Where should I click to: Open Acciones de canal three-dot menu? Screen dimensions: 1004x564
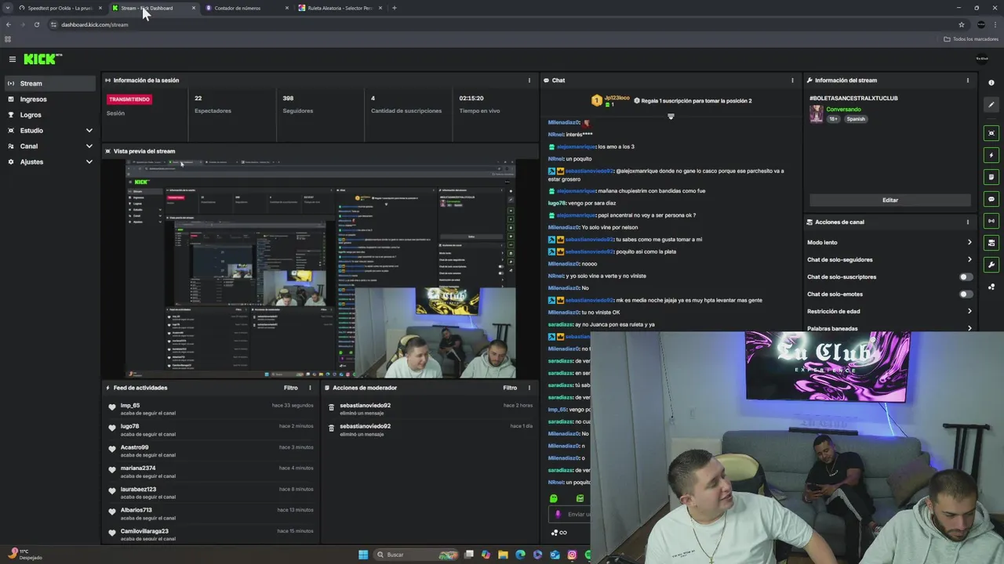pos(967,222)
